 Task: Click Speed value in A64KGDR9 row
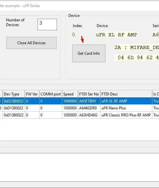click(70, 108)
